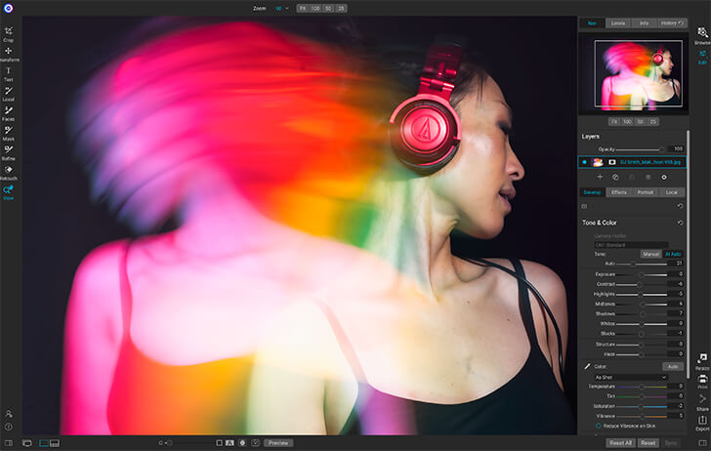The width and height of the screenshot is (711, 451).
Task: Click the layer Opacity value field
Action: (x=676, y=149)
